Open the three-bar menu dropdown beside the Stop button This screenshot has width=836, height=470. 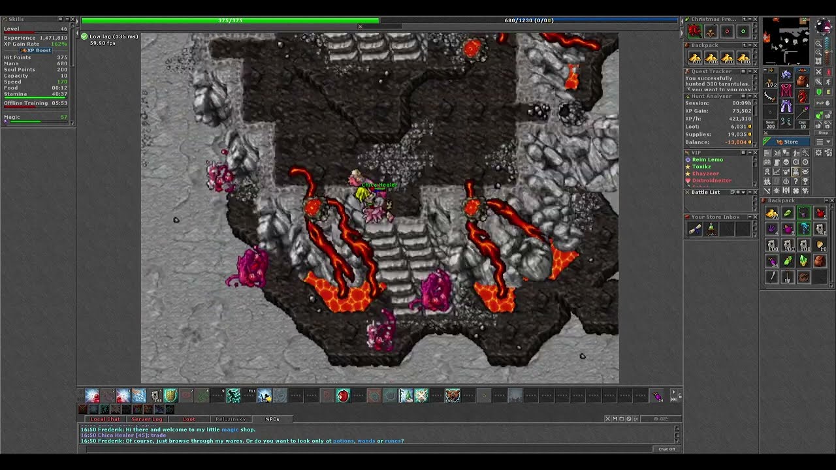pos(824,142)
